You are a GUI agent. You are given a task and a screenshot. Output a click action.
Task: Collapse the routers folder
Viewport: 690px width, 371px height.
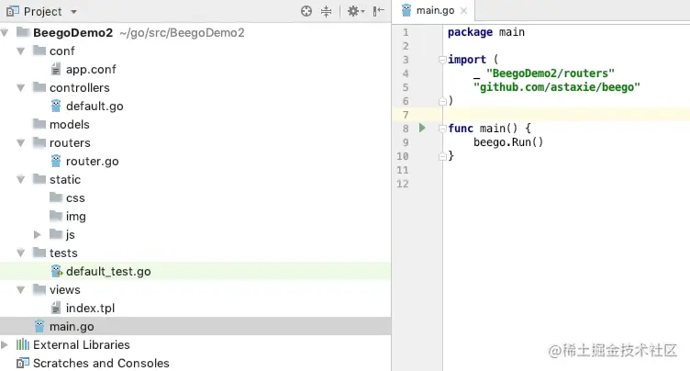point(21,142)
